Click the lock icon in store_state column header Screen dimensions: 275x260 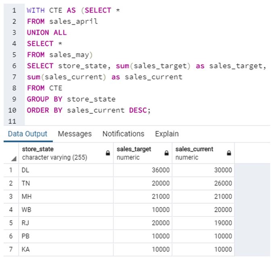tap(108, 153)
